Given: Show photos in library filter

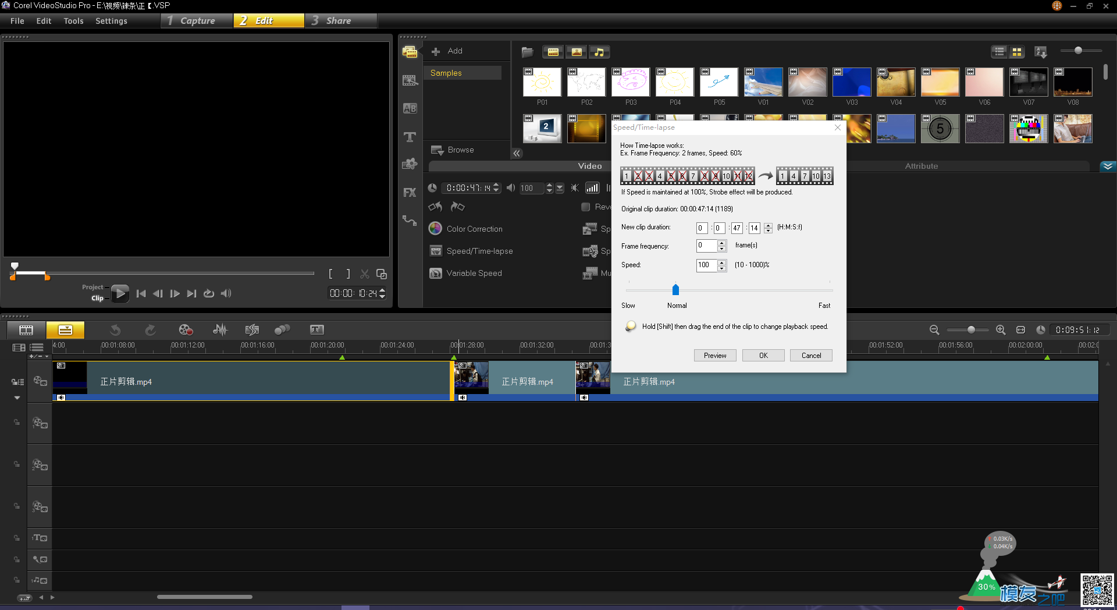Looking at the screenshot, I should coord(577,52).
